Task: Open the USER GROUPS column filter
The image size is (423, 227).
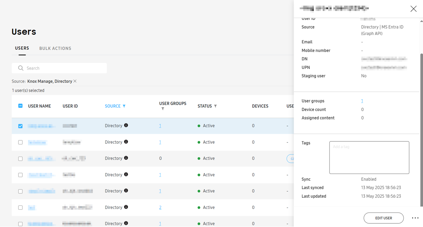Action: pos(163,109)
